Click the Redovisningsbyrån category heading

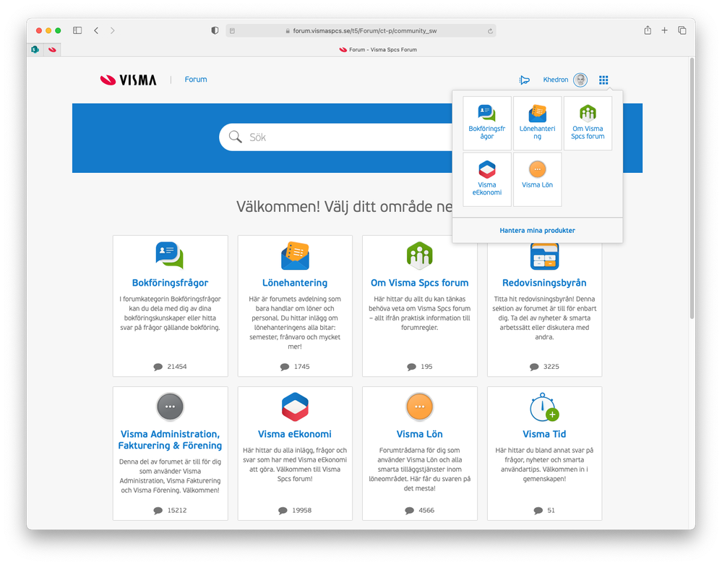point(544,283)
